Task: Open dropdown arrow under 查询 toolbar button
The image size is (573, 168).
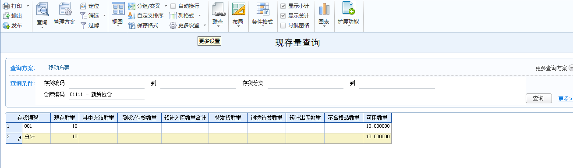Action: 42,28
